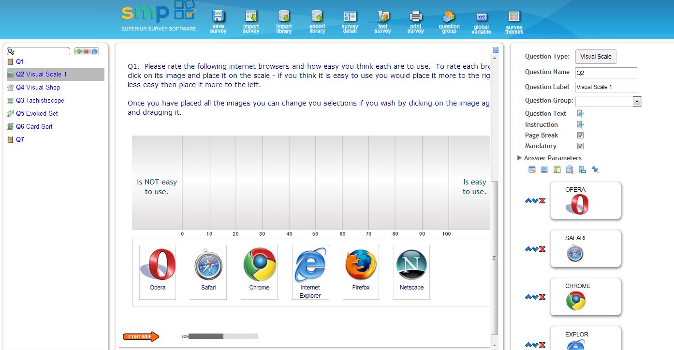
Task: Select Q1 in the question list
Action: click(20, 61)
